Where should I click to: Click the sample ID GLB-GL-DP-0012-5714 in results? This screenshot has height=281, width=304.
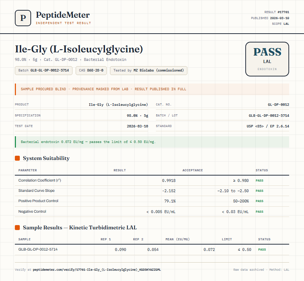(x=38, y=249)
